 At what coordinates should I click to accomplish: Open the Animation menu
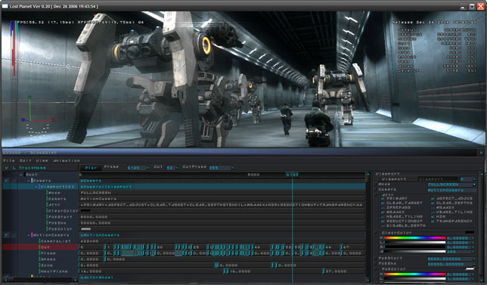pos(67,160)
